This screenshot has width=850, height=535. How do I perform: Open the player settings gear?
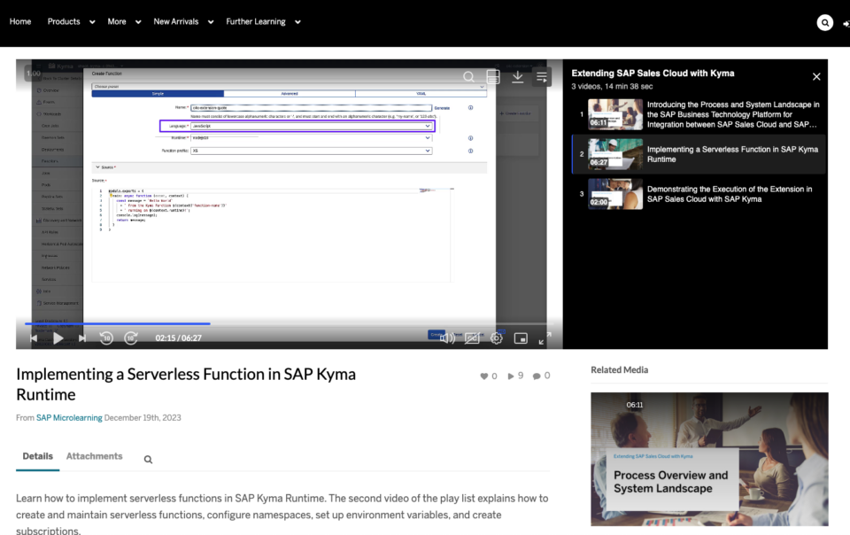coord(496,338)
